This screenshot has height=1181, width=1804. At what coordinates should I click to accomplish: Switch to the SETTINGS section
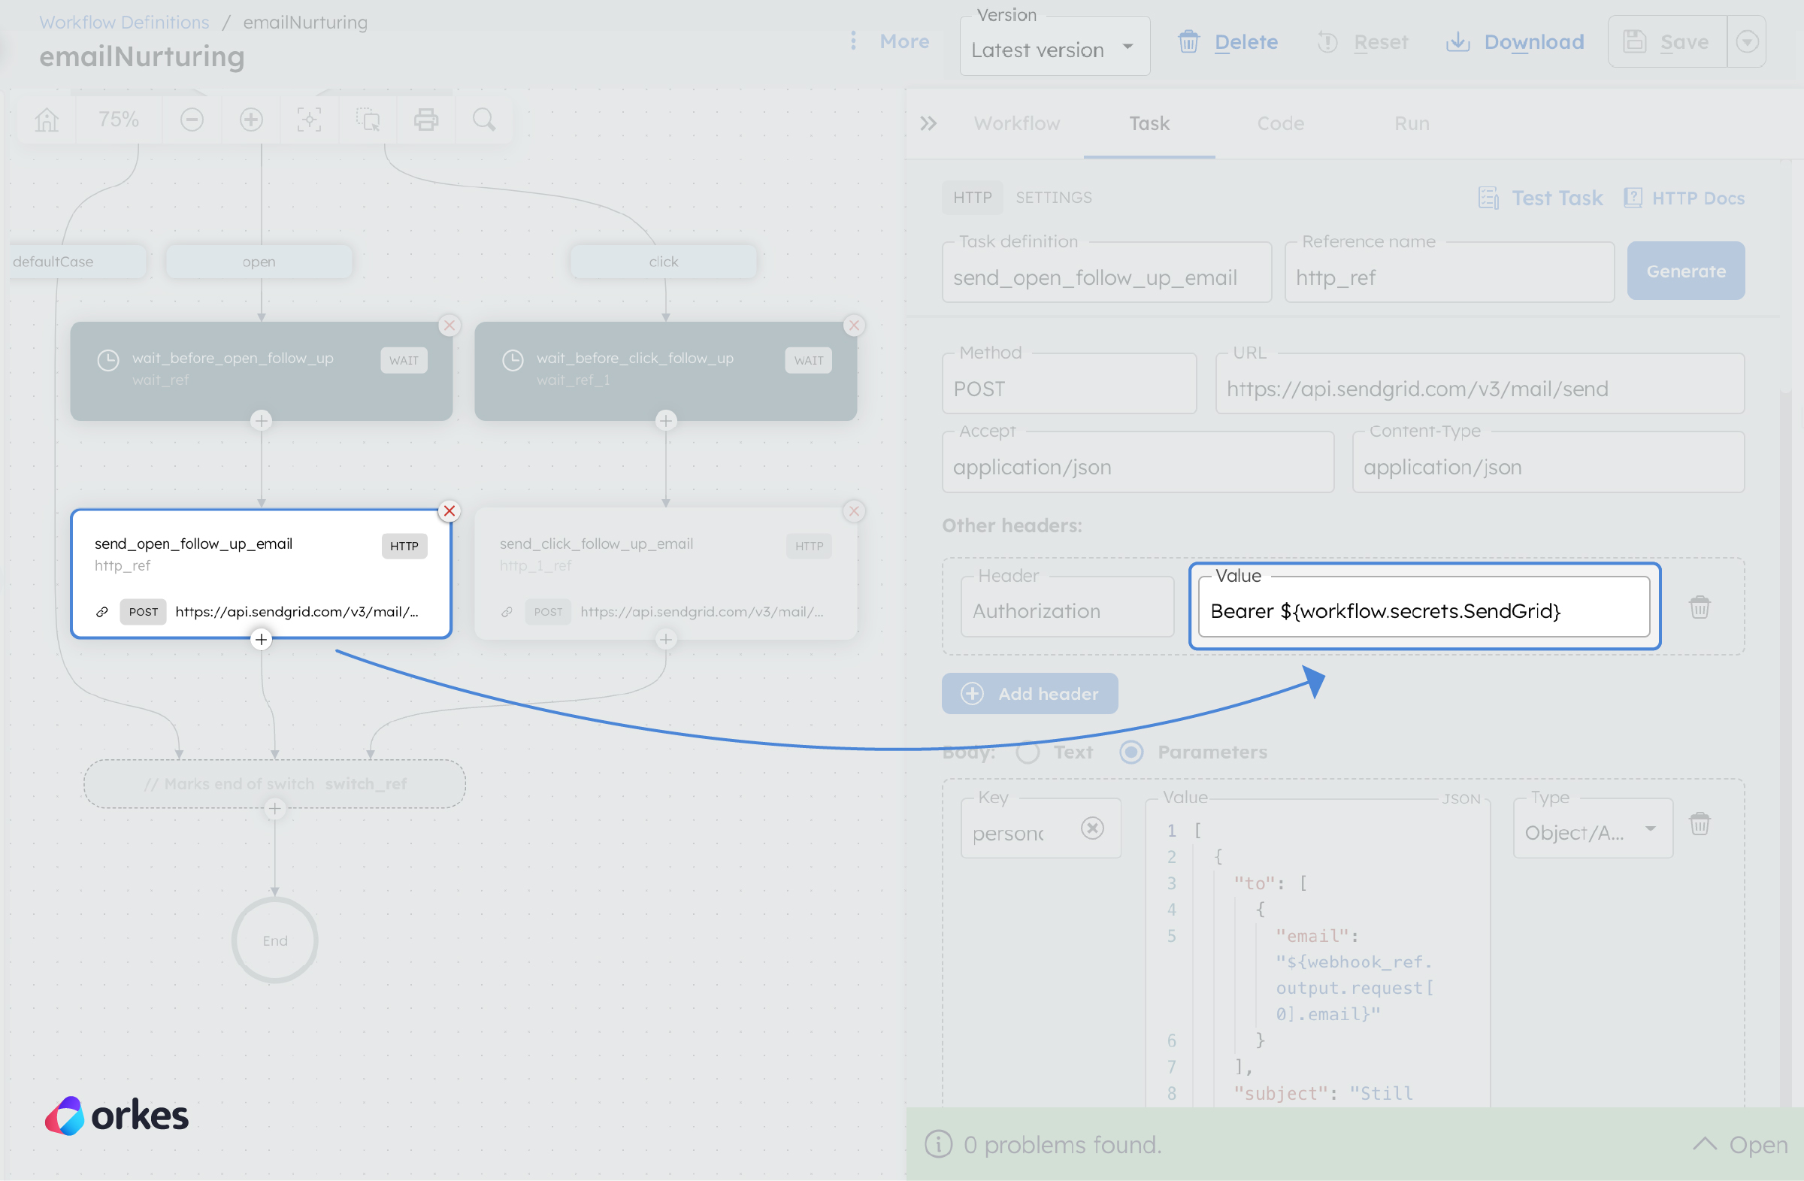coord(1054,197)
